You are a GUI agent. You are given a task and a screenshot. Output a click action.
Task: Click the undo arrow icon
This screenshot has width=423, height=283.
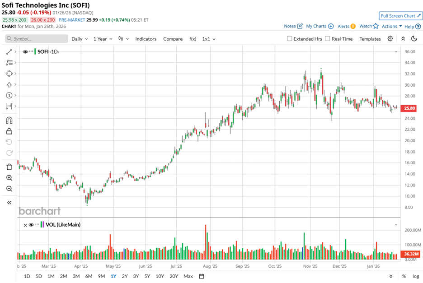click(x=9, y=142)
